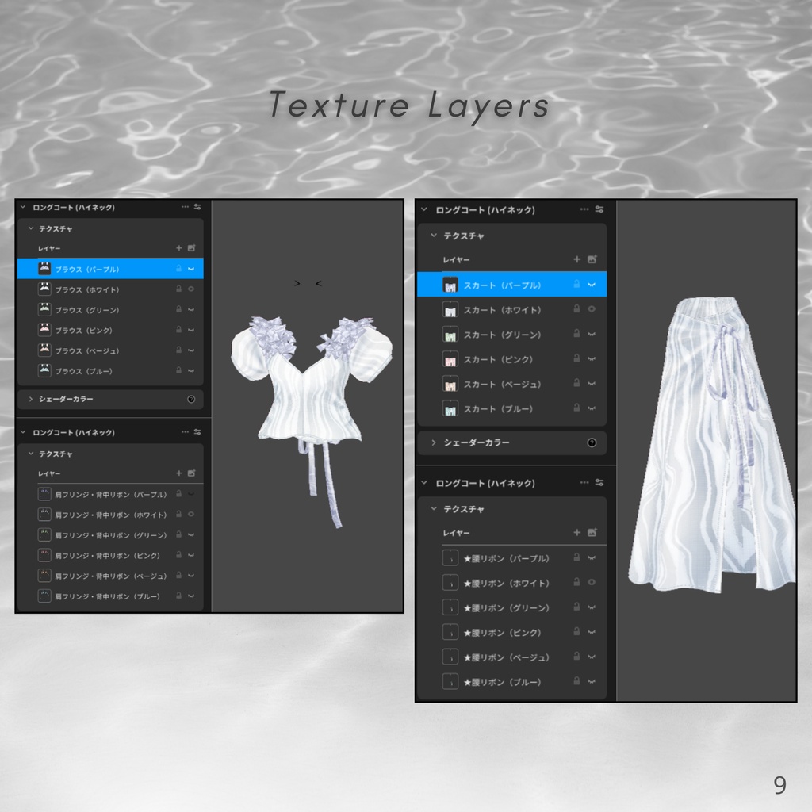Screen dimensions: 812x812
Task: Open settings sliders icon above ブラウス texture section
Action: click(x=197, y=207)
